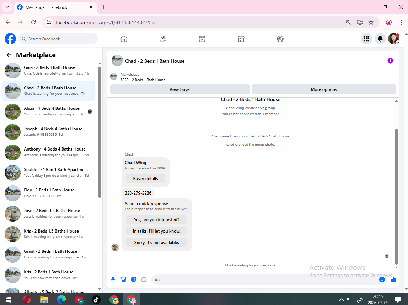
Task: Bookmark this page with the star
Action: coord(371,22)
